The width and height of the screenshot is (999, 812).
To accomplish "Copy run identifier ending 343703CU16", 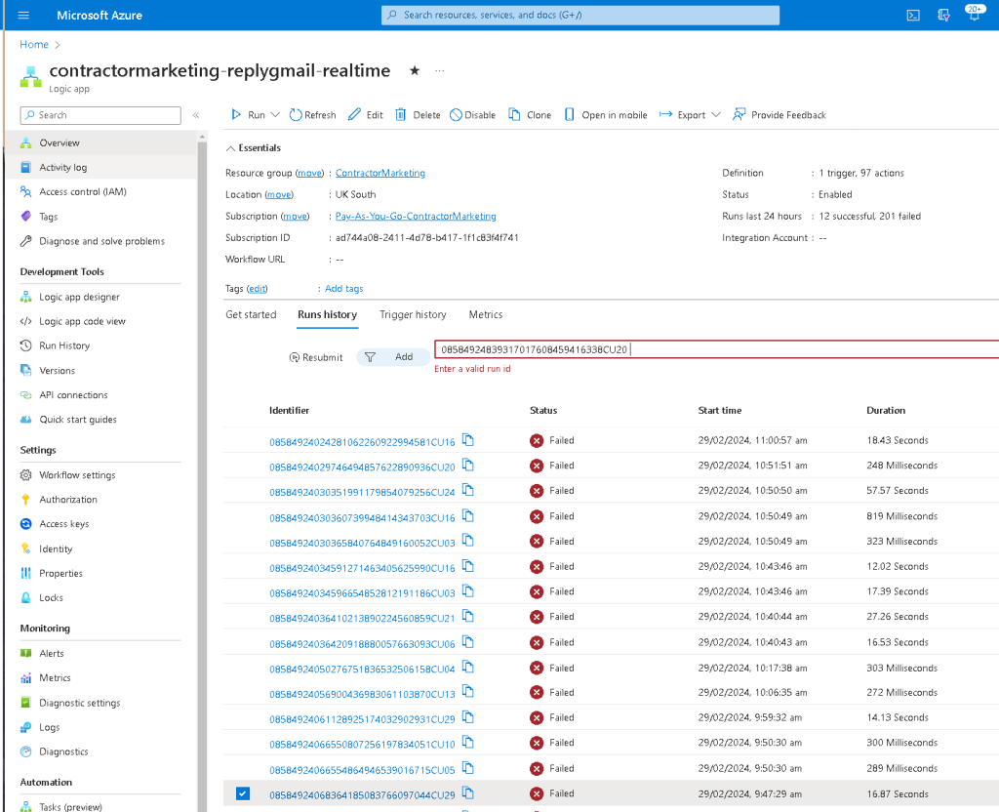I will coord(468,515).
